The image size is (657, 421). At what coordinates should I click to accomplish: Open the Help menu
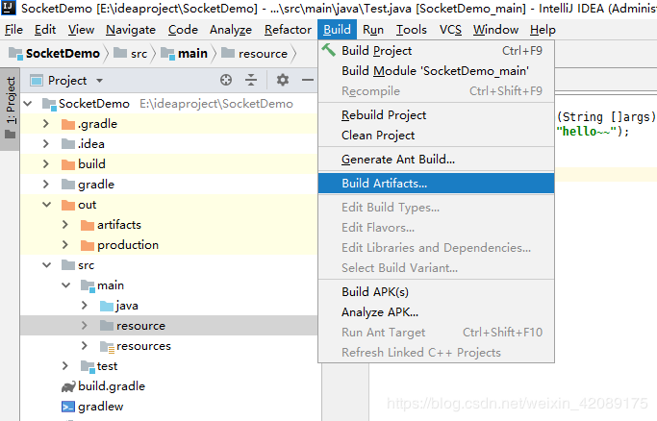pos(543,30)
